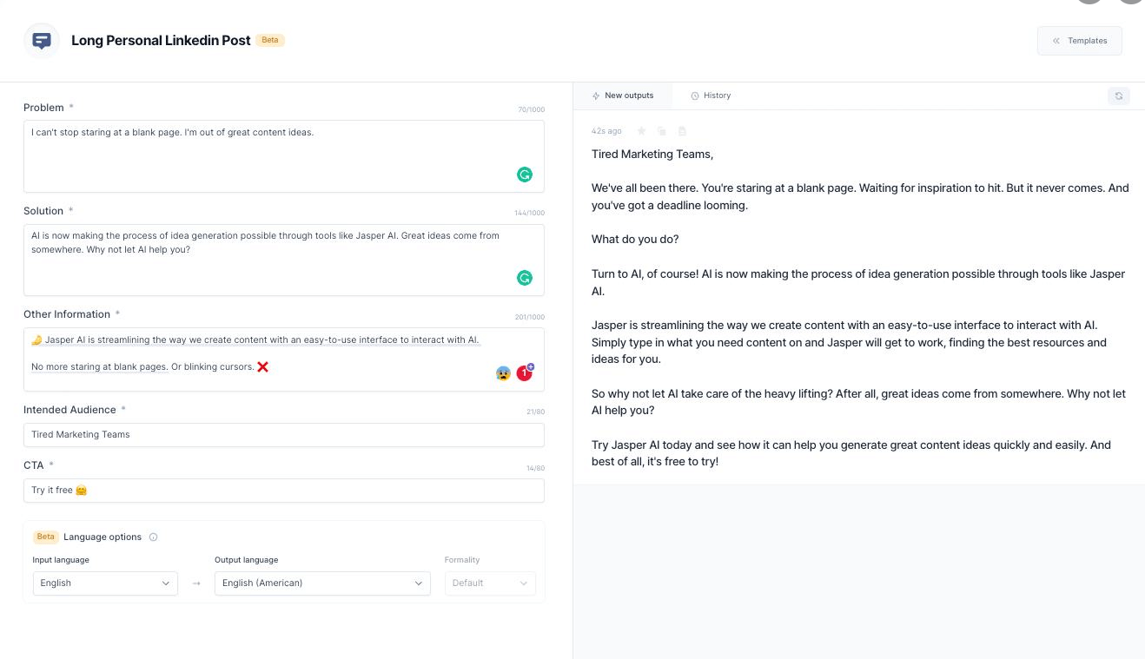This screenshot has width=1145, height=659.
Task: Open the Output language dropdown
Action: point(322,583)
